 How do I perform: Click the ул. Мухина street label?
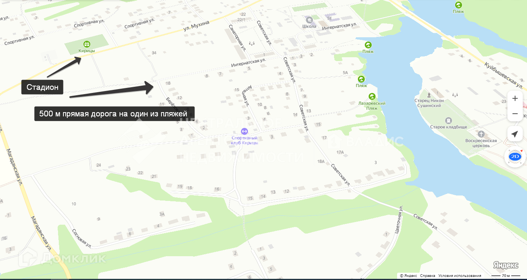(196, 26)
